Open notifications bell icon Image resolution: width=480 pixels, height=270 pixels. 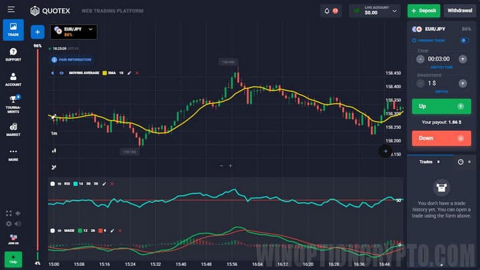(327, 11)
